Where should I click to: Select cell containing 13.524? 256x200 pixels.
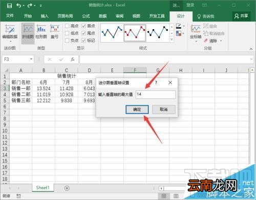tap(44, 88)
